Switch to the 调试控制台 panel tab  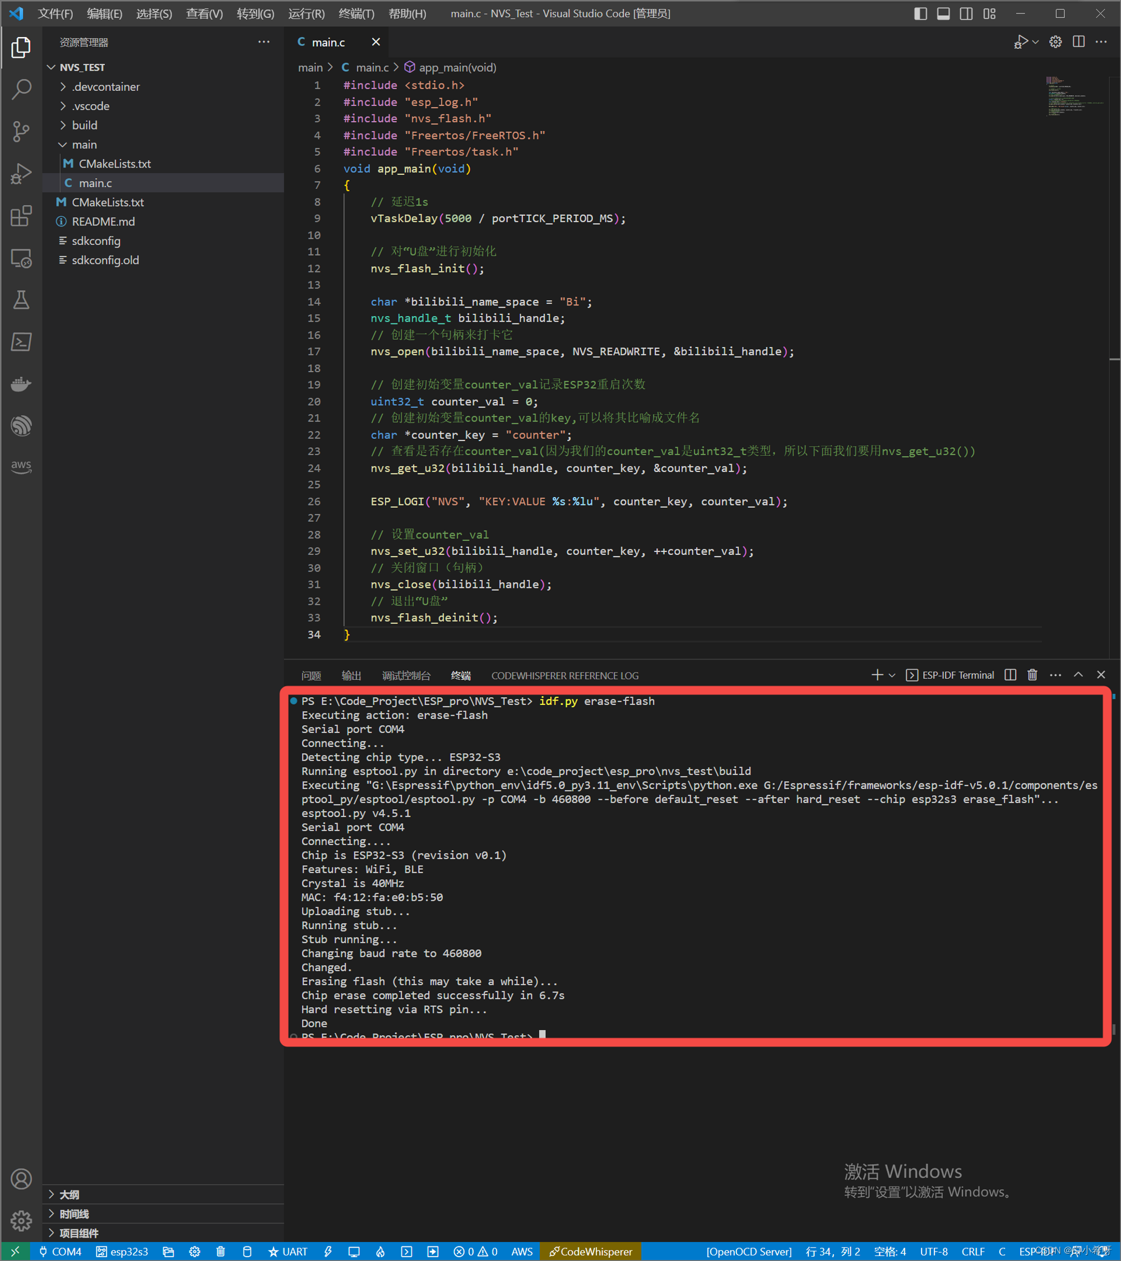(x=406, y=675)
